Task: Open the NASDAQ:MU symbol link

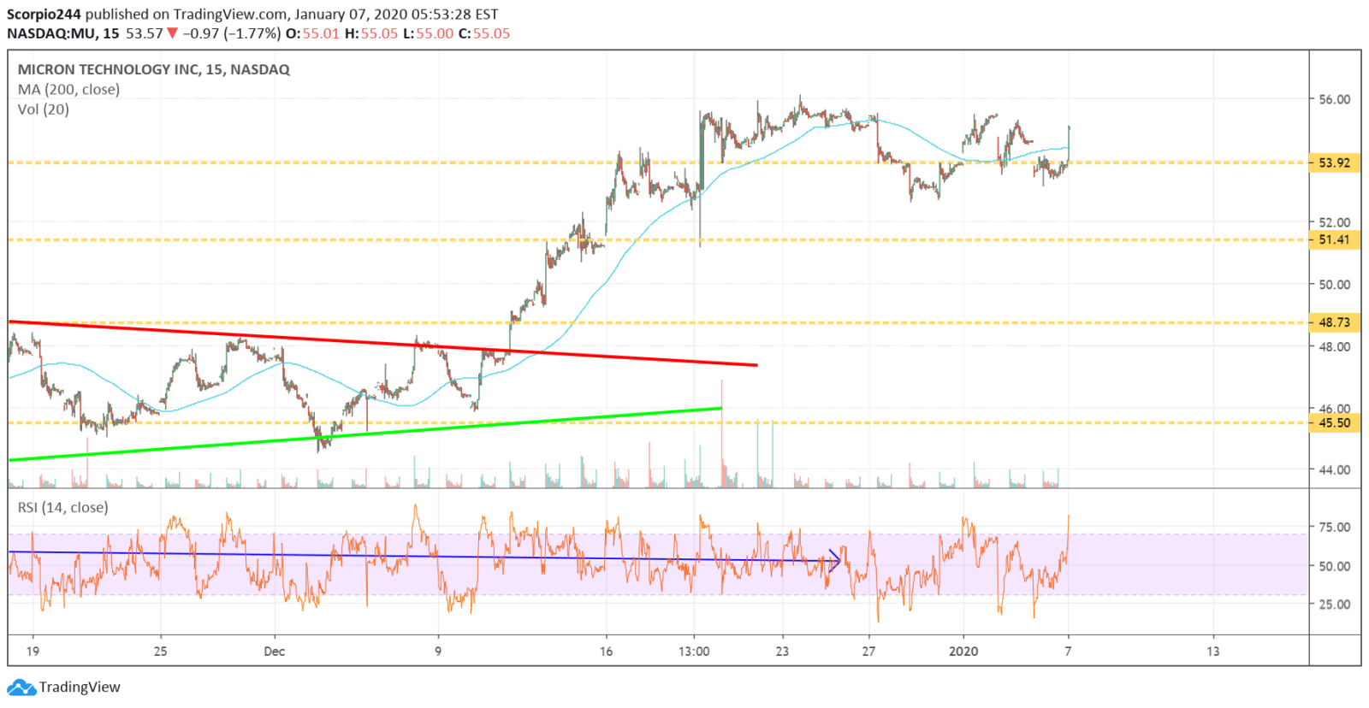Action: 51,33
